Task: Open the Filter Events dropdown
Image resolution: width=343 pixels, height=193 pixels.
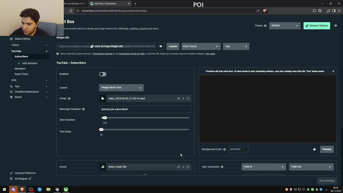Action: pyautogui.click(x=201, y=46)
